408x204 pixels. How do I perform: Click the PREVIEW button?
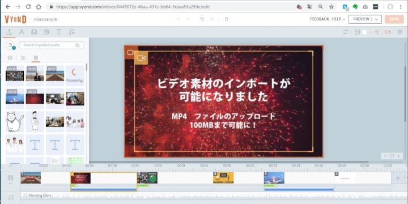pos(361,19)
